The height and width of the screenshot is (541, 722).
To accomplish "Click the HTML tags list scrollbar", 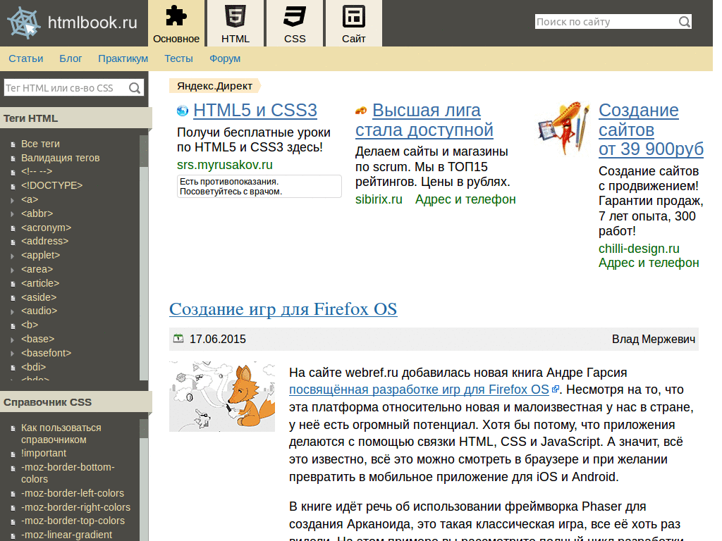I will point(144,258).
